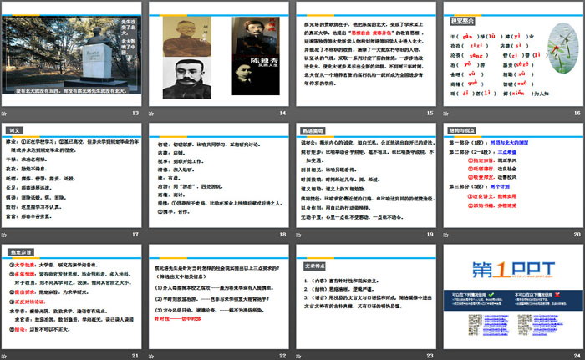Click the transition star icon below slide 16

pos(442,114)
